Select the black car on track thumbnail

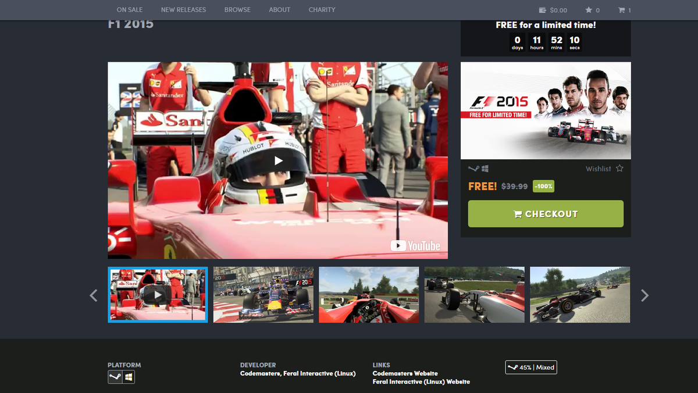tap(580, 295)
